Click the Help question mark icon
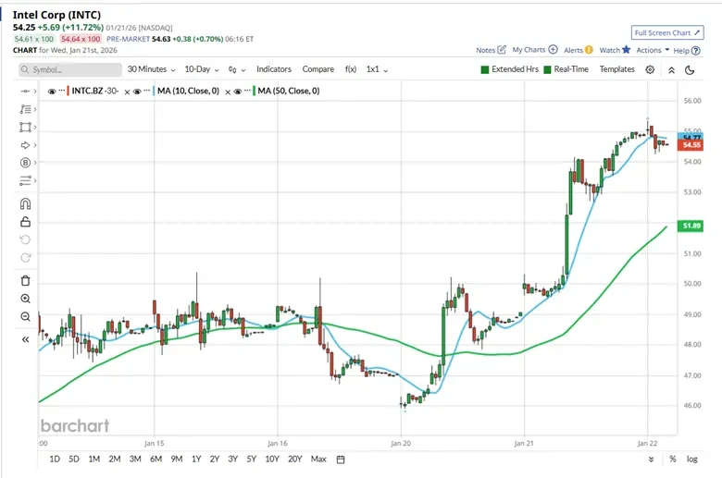 [x=696, y=51]
